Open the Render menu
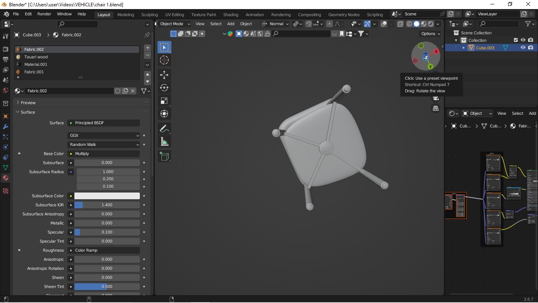This screenshot has width=538, height=303. 44,14
